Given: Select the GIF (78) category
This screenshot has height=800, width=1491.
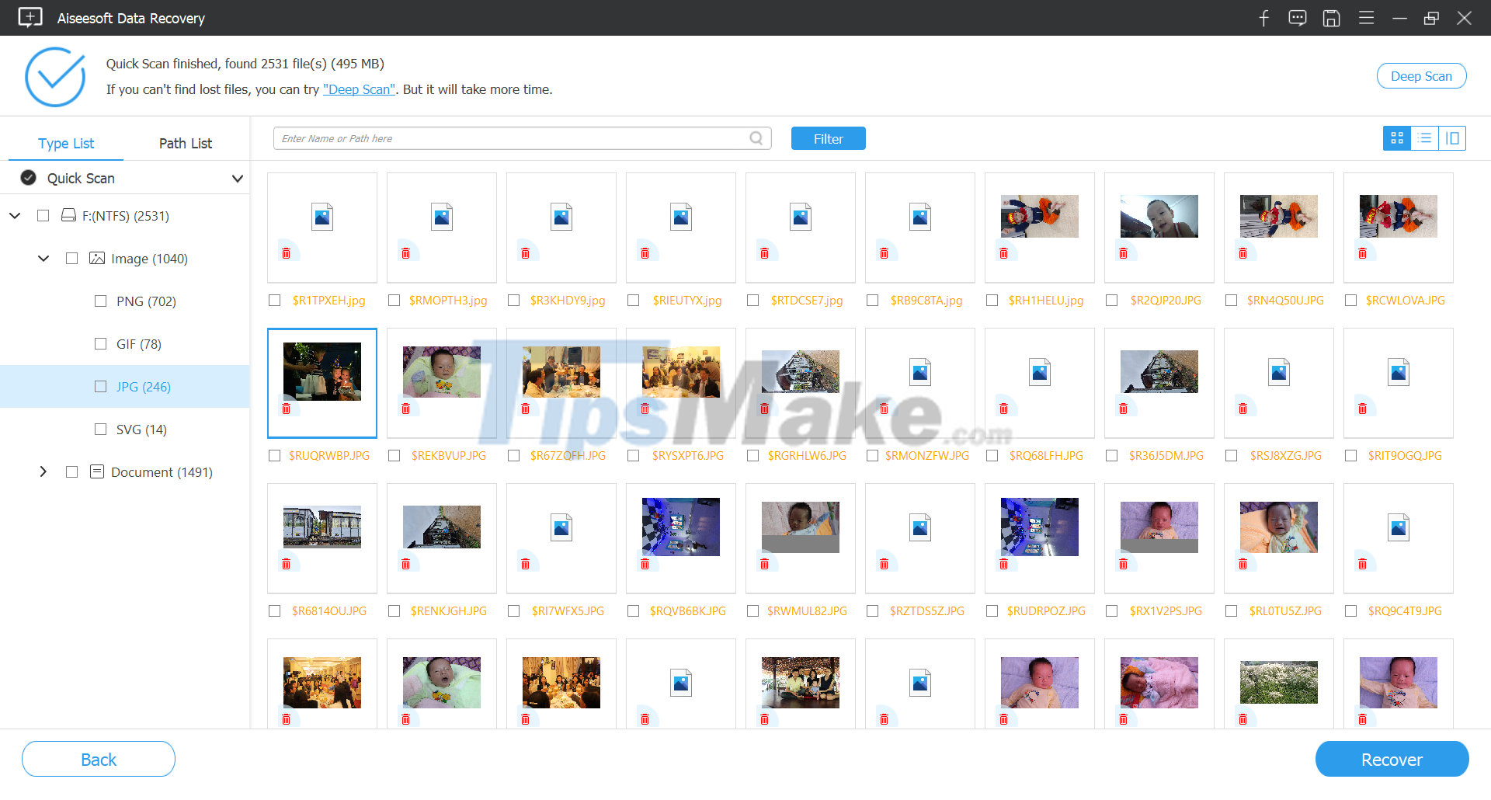Looking at the screenshot, I should pyautogui.click(x=138, y=343).
